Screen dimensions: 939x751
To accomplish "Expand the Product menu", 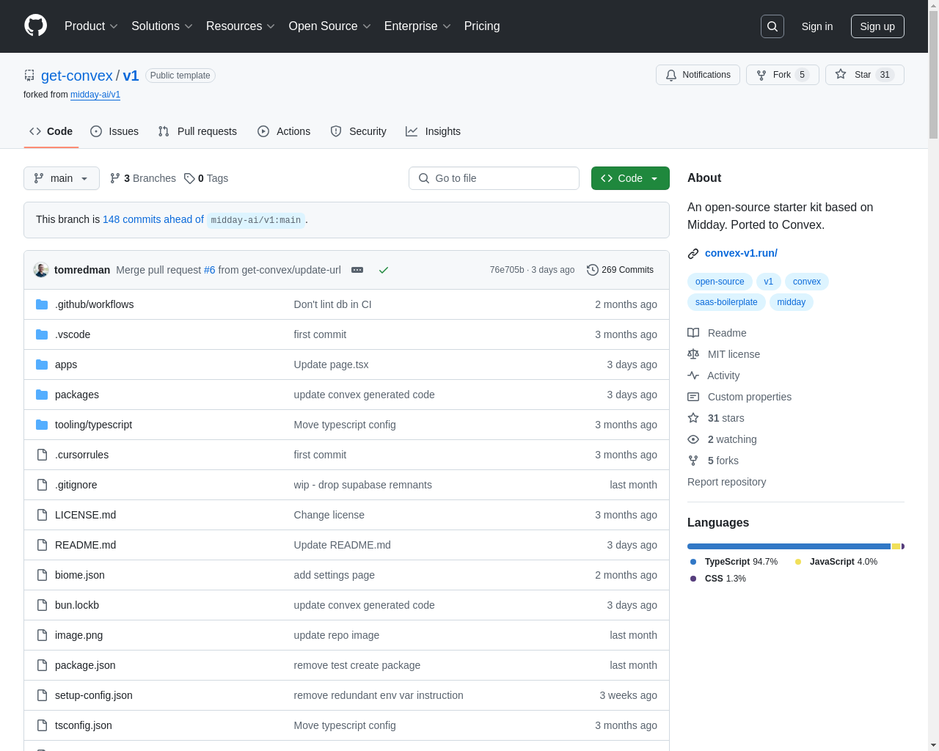I will click(91, 26).
